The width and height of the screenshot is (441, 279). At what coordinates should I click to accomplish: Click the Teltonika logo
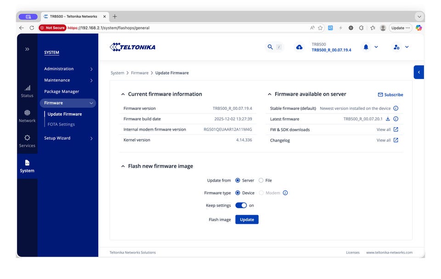tap(132, 47)
